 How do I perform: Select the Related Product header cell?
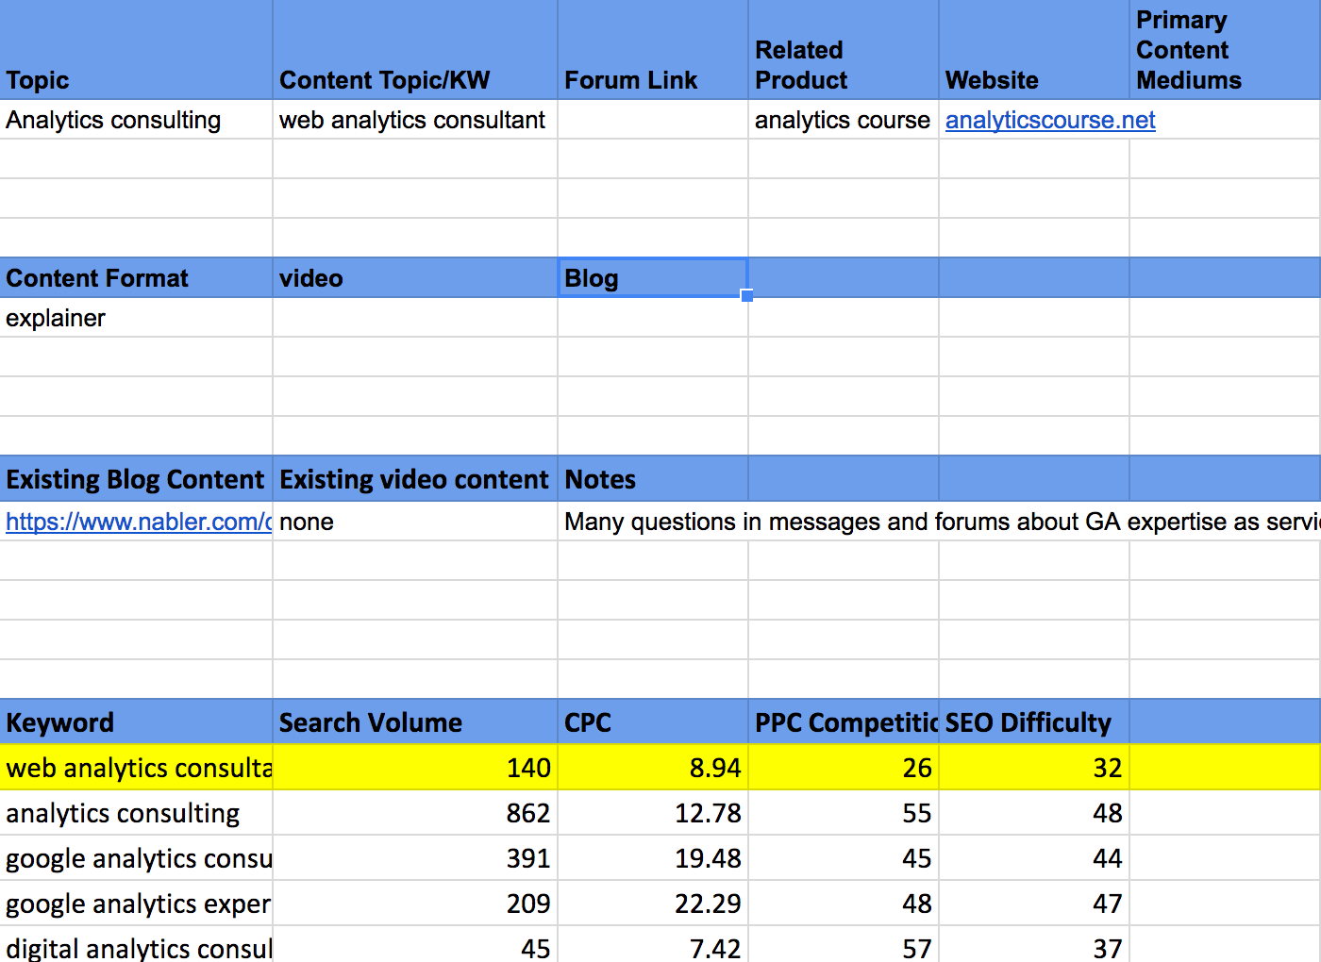coord(844,50)
